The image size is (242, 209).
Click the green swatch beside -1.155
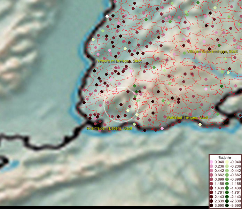coord(227,184)
